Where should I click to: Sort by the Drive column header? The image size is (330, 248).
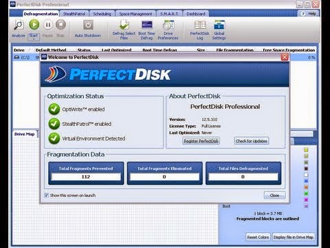point(19,50)
